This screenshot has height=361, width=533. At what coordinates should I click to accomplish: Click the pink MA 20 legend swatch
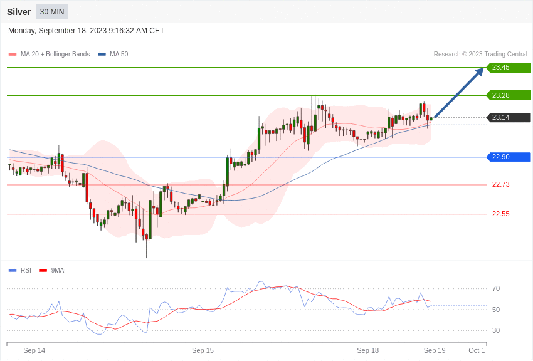[13, 55]
